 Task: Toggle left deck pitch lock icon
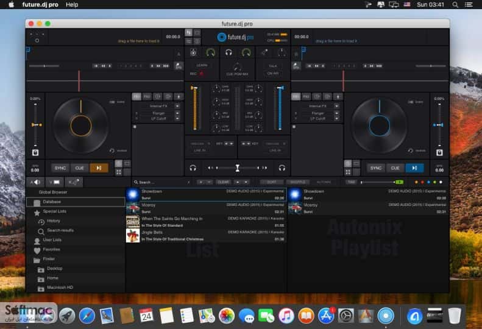35,152
